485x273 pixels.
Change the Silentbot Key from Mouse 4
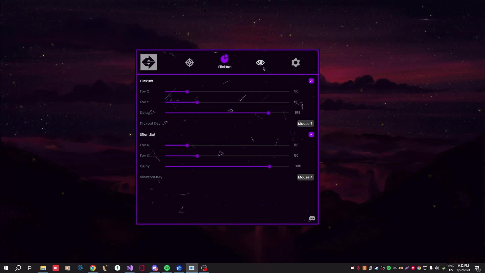pyautogui.click(x=305, y=177)
